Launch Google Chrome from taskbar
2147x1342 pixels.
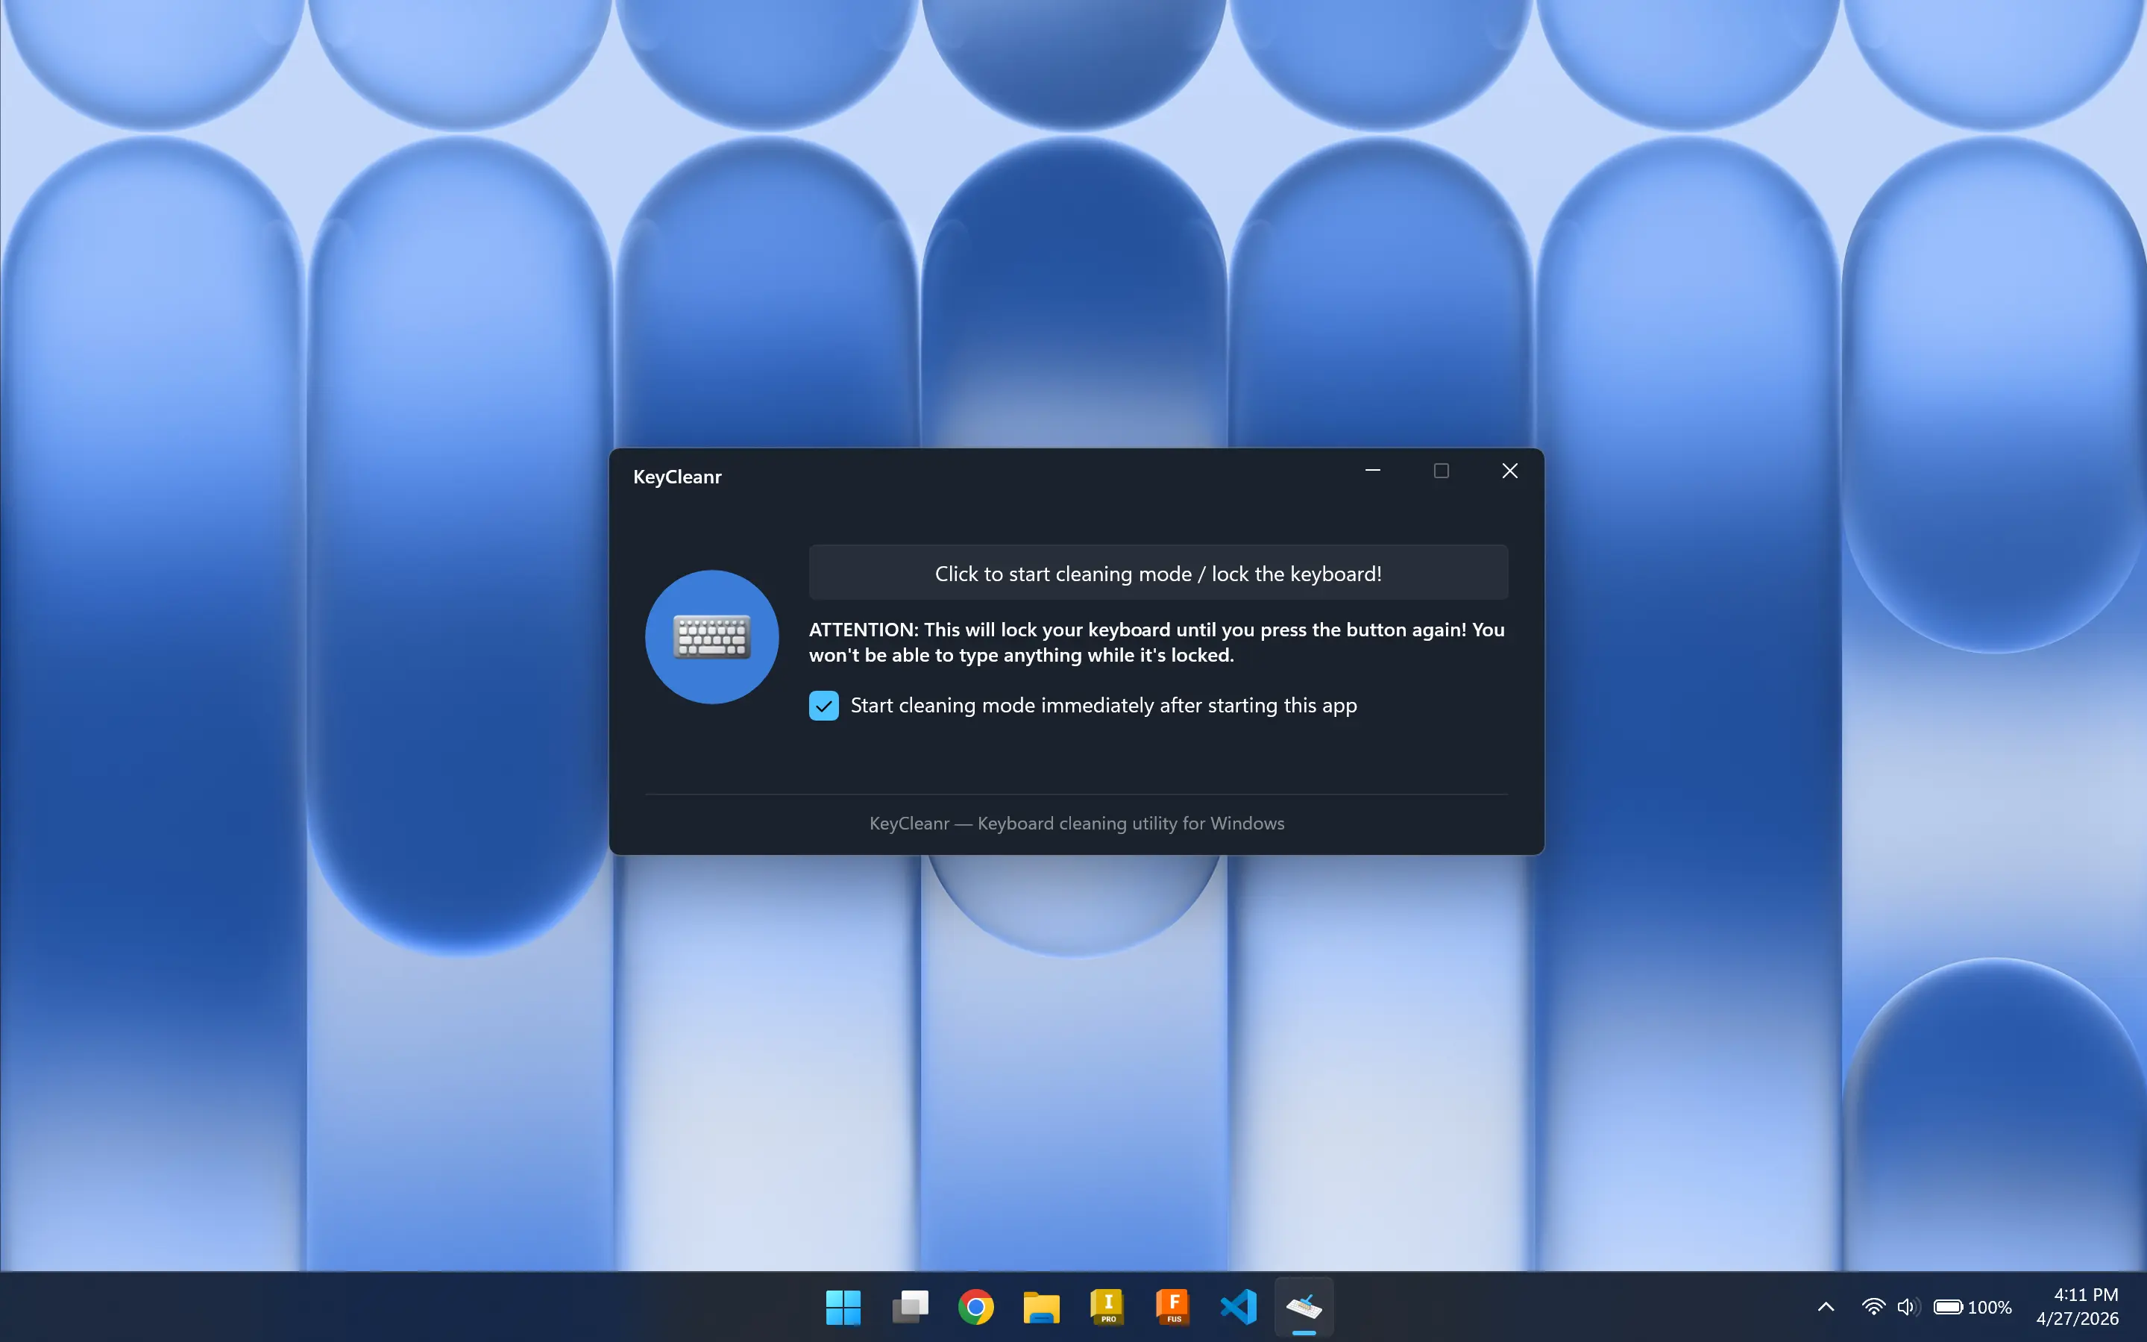[975, 1306]
